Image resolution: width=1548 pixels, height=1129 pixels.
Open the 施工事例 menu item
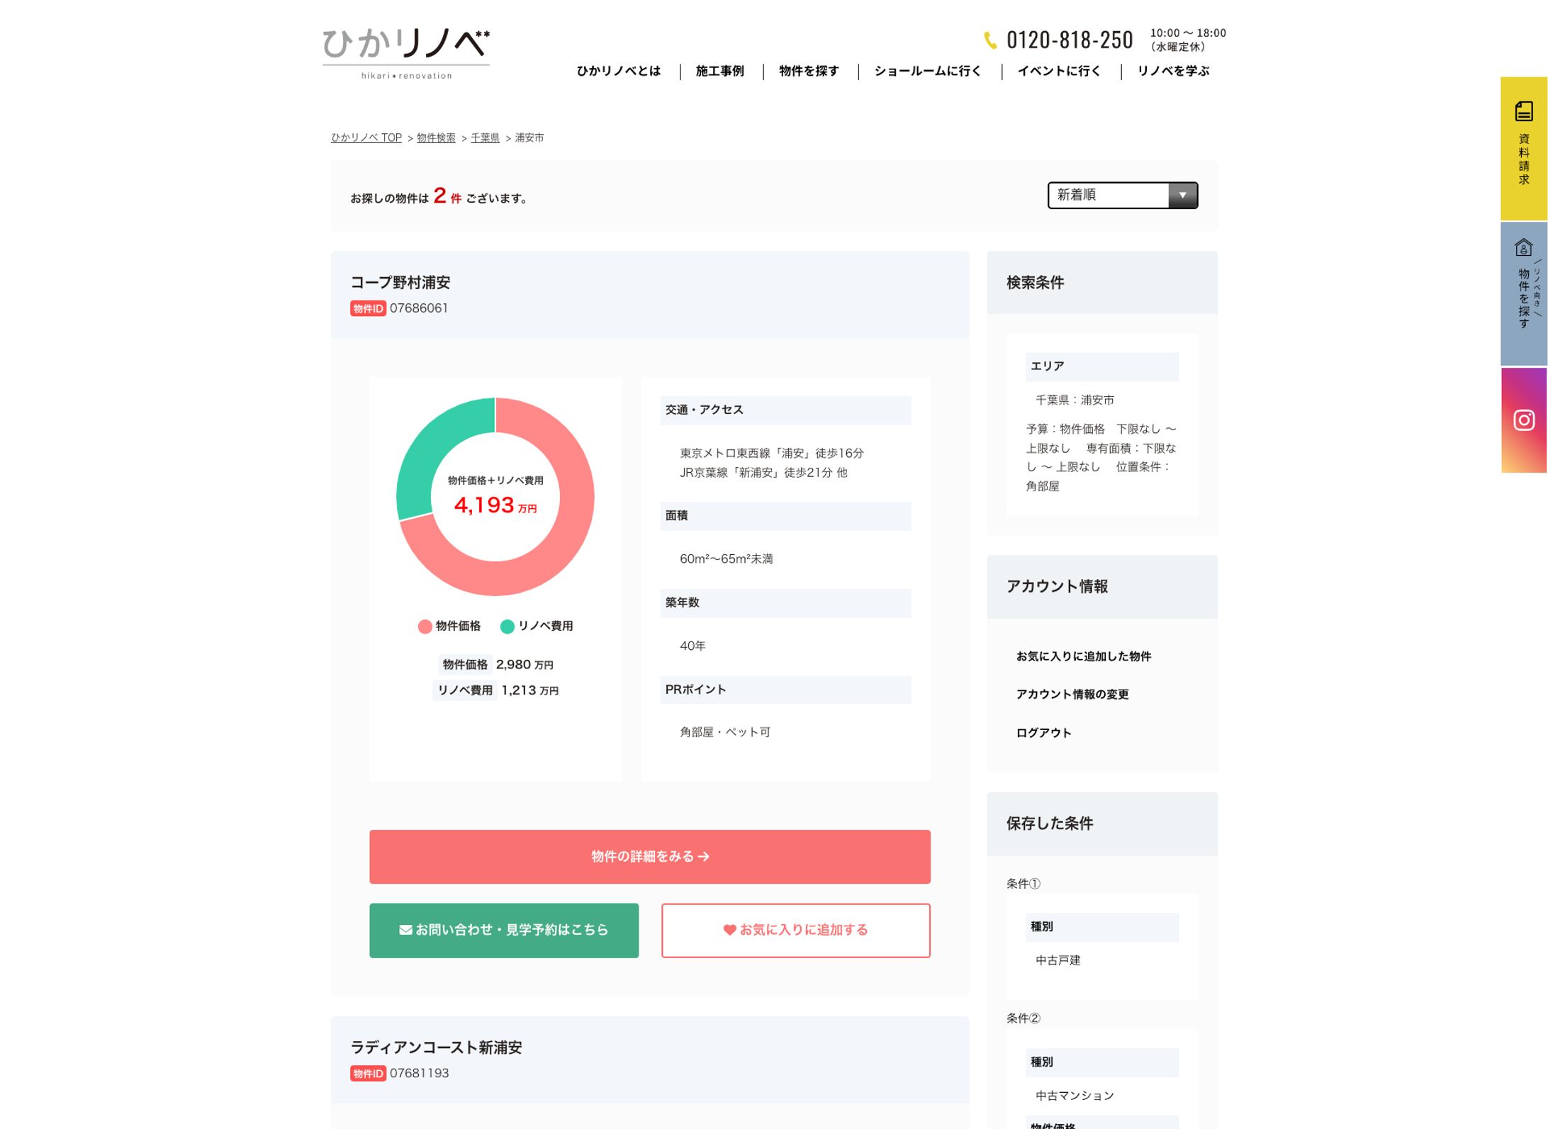[x=719, y=71]
